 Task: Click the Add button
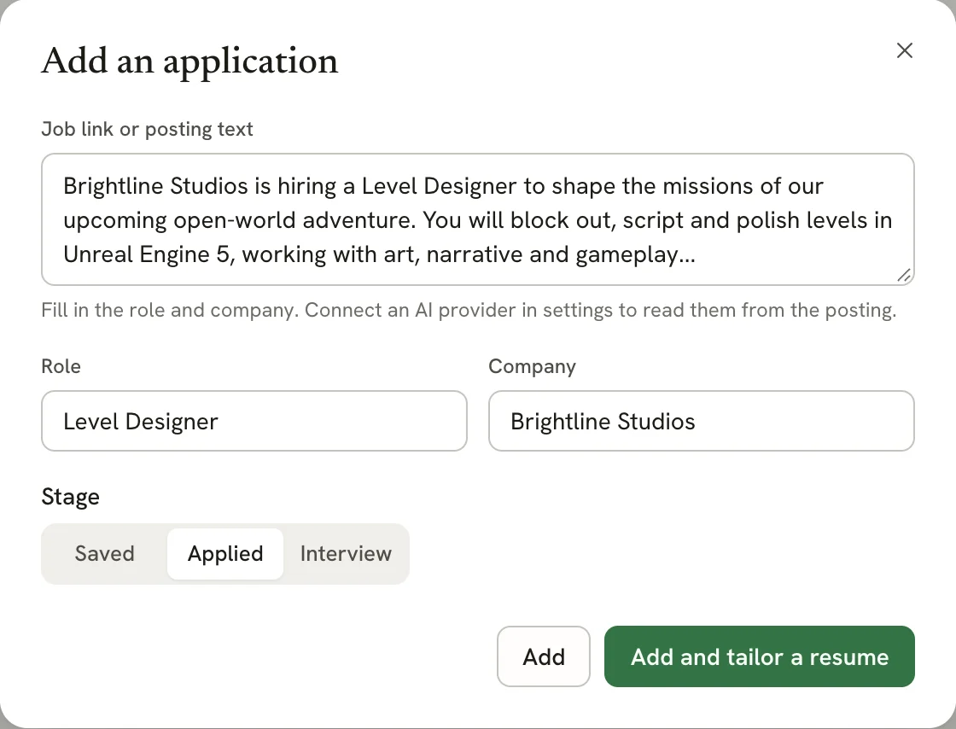[543, 656]
